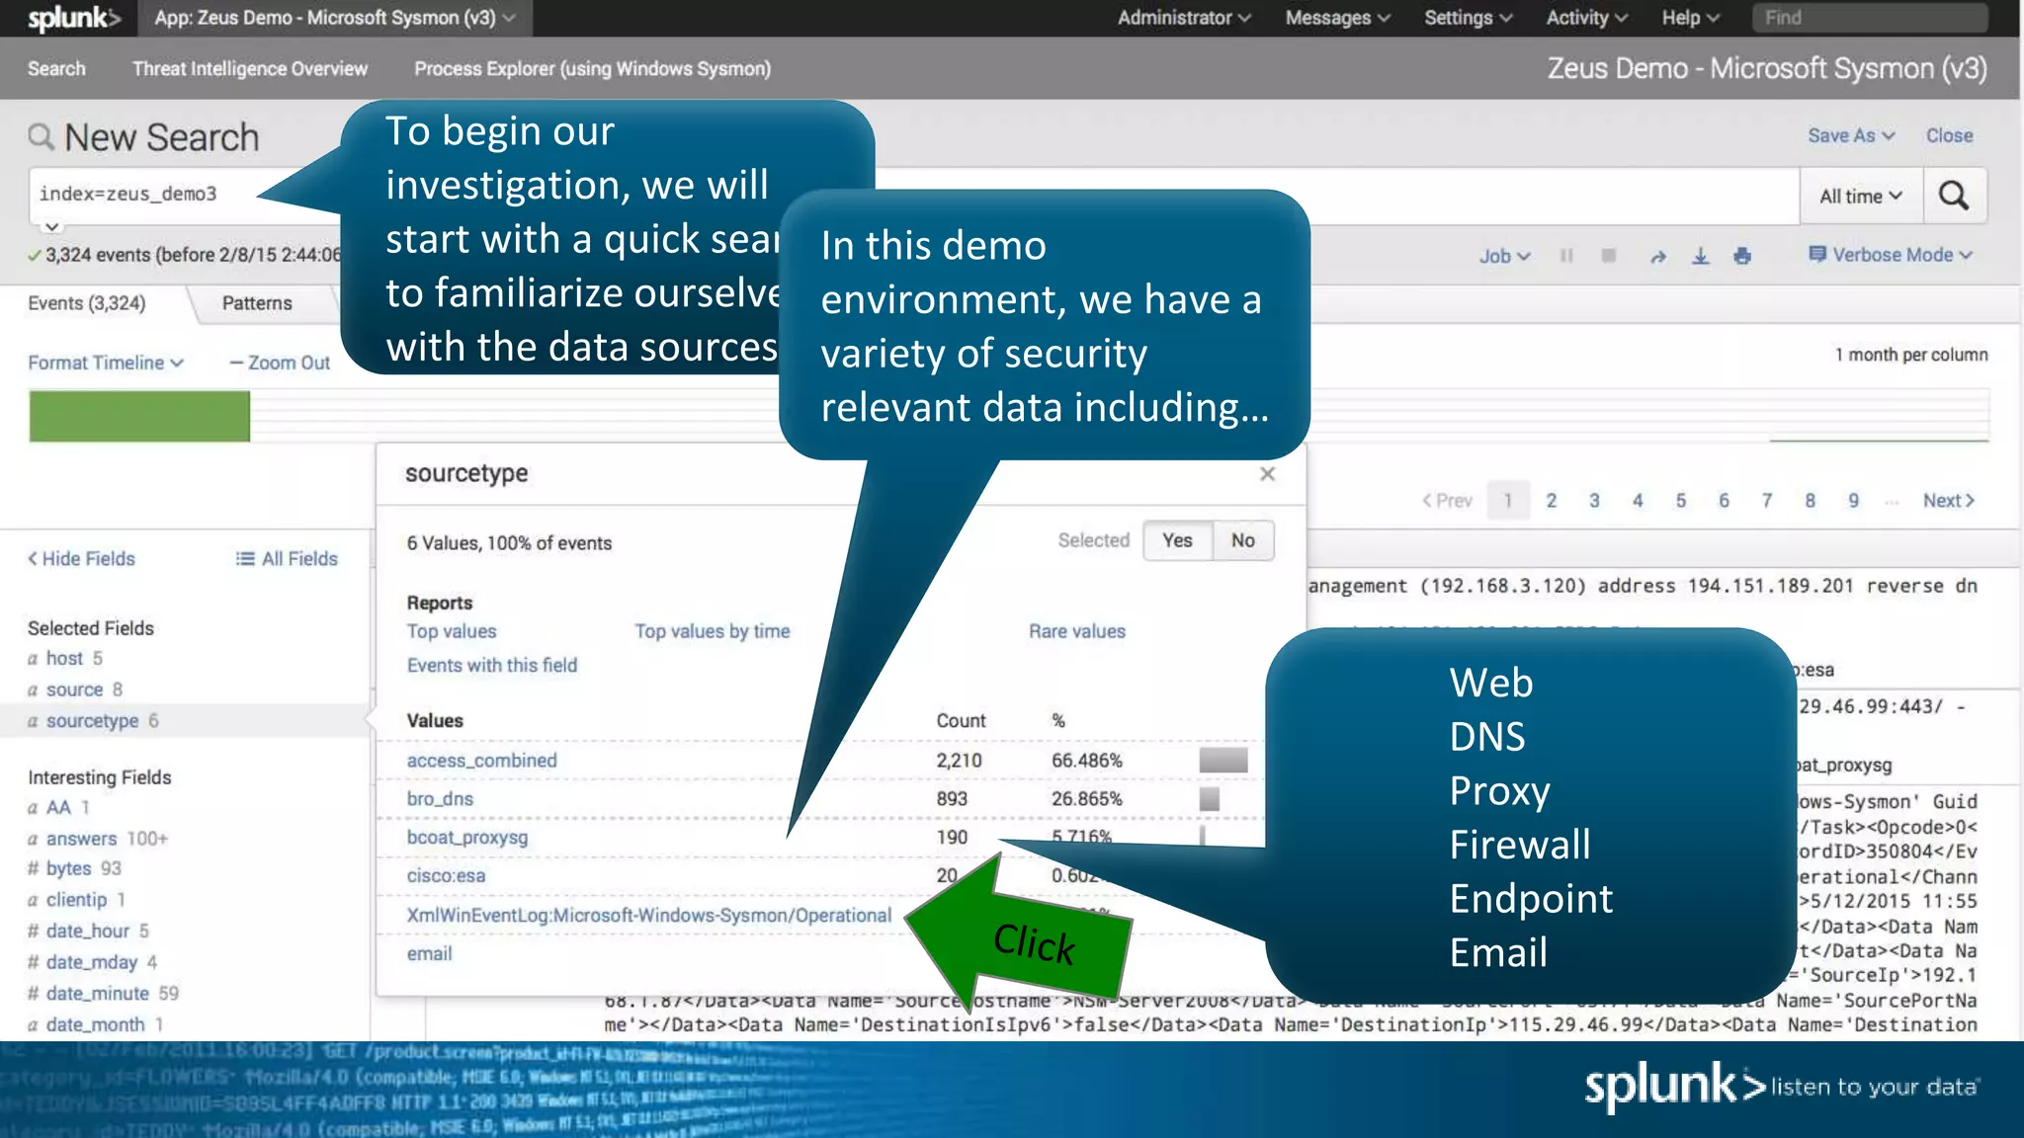Go to Next results page

1949,501
